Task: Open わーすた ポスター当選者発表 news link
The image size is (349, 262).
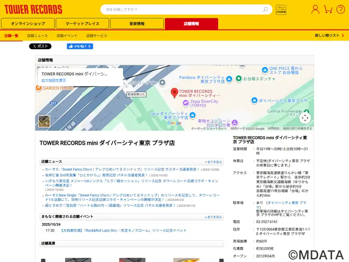Action: [x=123, y=169]
